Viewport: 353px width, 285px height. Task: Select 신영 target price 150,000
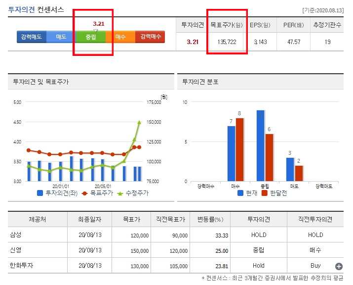tap(140, 251)
